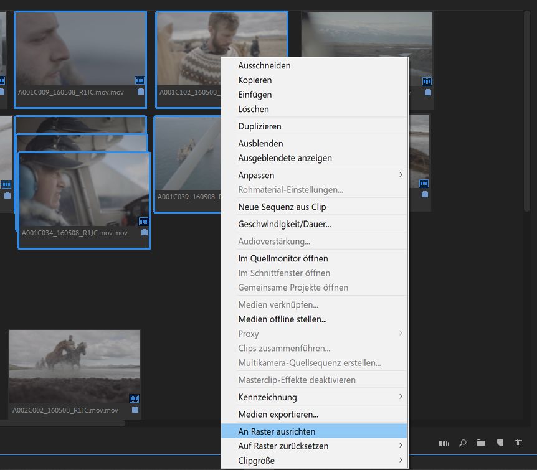This screenshot has width=537, height=470.
Task: Expand the Clipgröße submenu arrow
Action: (401, 460)
